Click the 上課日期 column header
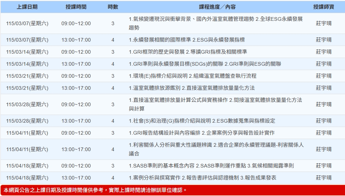Viewport: 345px width, 196px height. (27, 7)
